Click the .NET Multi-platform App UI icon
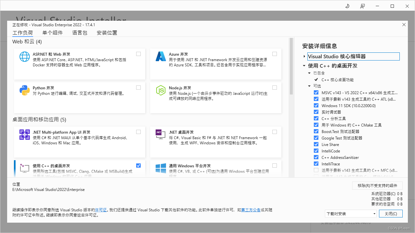415x233 pixels. 25,135
